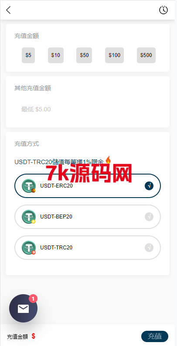Click the USDT-ERC20 Tether coin icon

(x=29, y=186)
